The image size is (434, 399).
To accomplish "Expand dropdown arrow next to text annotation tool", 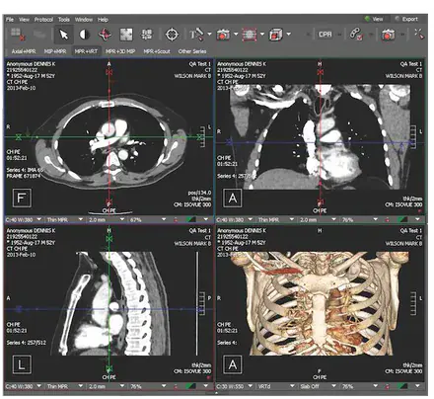I will tap(209, 34).
